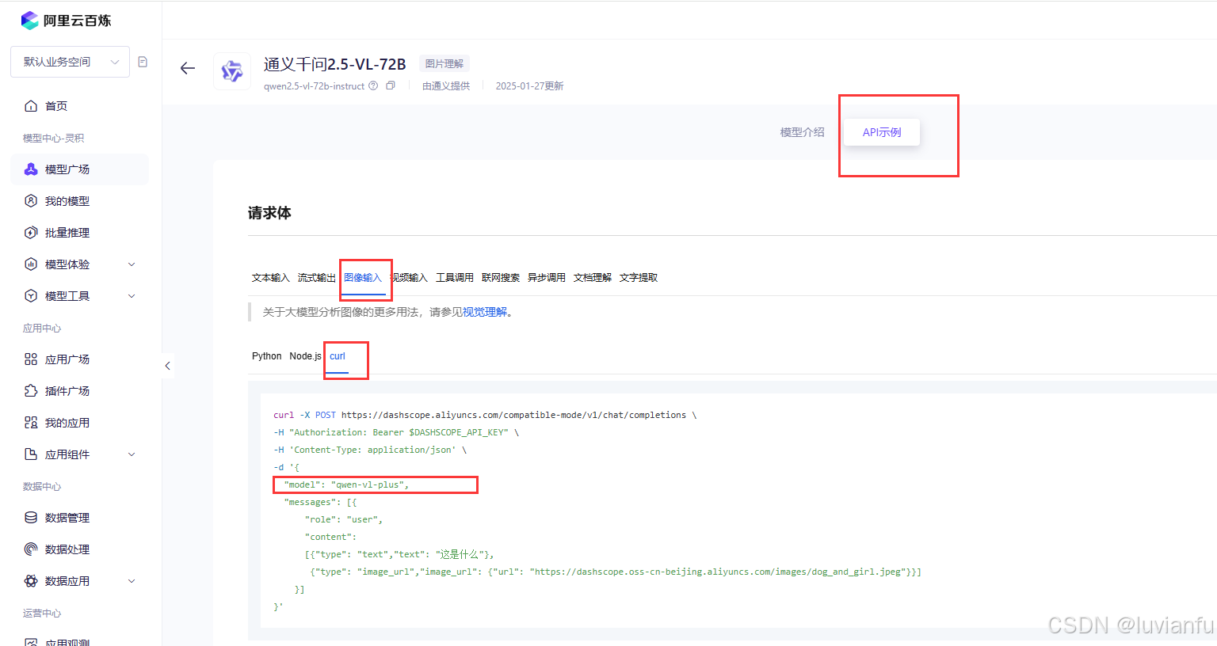Switch code sample to curl

pos(338,356)
